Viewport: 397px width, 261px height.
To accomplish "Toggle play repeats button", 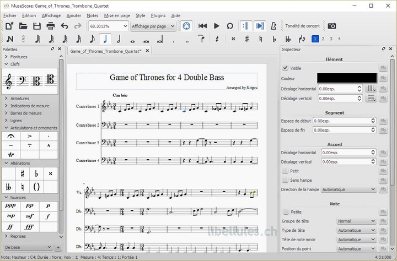I will pos(245,26).
